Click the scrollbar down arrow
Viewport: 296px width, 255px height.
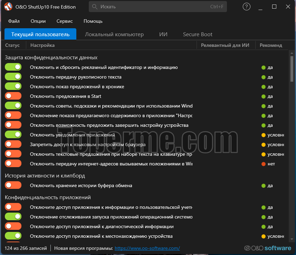292,239
